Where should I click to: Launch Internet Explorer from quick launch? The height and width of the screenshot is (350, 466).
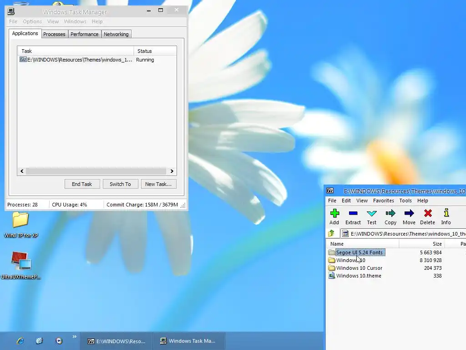pyautogui.click(x=20, y=341)
